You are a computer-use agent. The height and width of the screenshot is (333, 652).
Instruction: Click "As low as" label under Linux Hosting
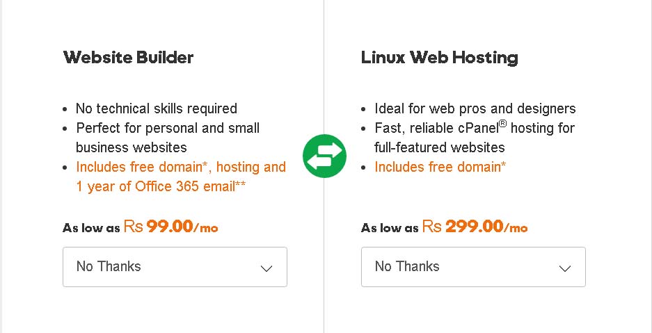pyautogui.click(x=390, y=228)
